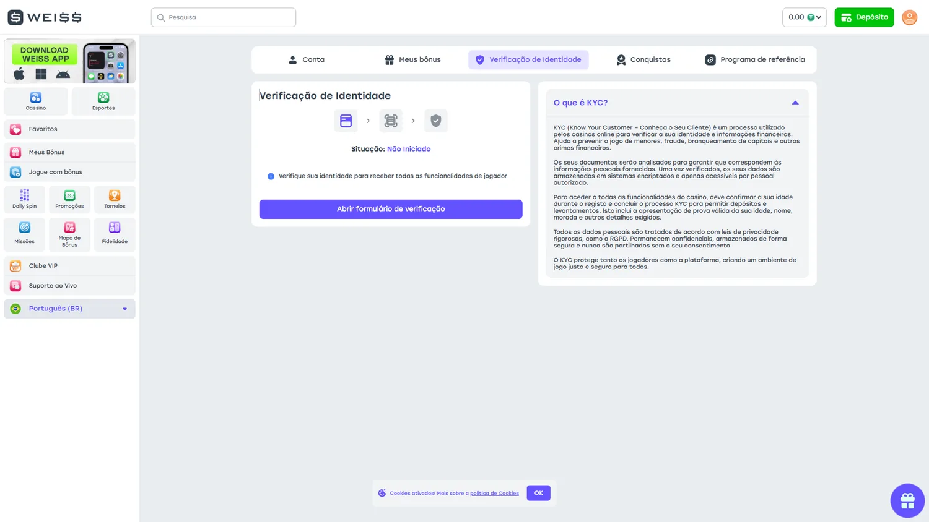Open Meus Bônus in sidebar
Image resolution: width=929 pixels, height=522 pixels.
pos(69,152)
